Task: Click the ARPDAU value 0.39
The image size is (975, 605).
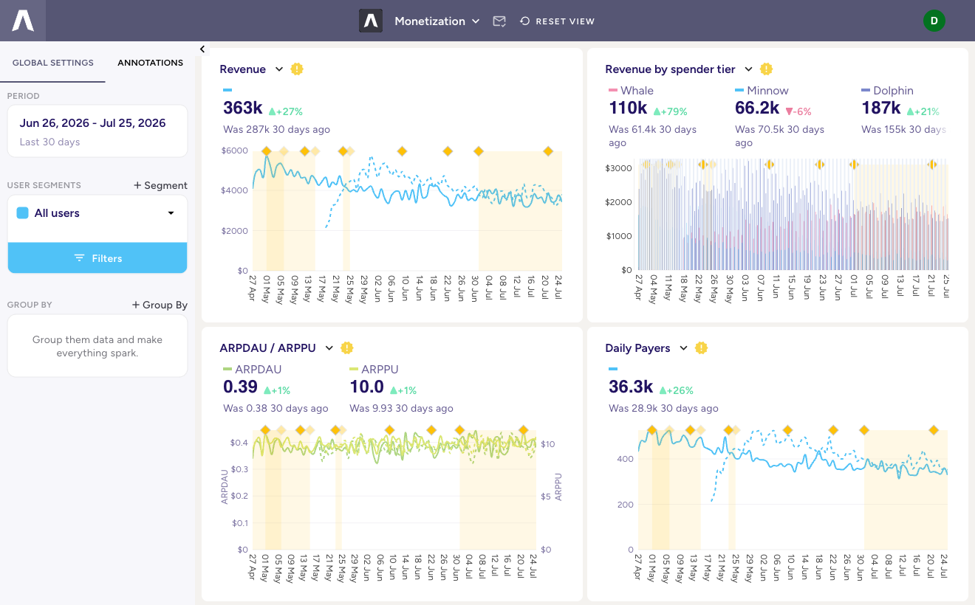Action: (x=240, y=387)
